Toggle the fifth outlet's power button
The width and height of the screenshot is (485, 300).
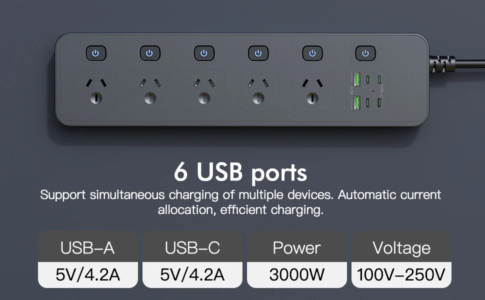point(312,53)
